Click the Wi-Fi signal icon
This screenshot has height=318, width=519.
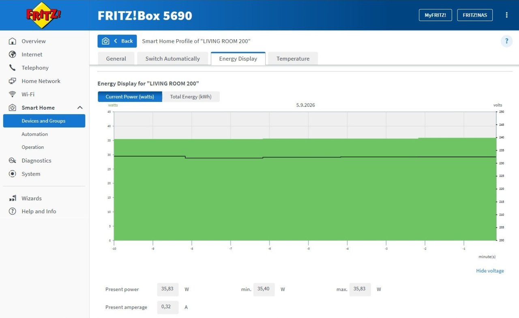pos(13,94)
